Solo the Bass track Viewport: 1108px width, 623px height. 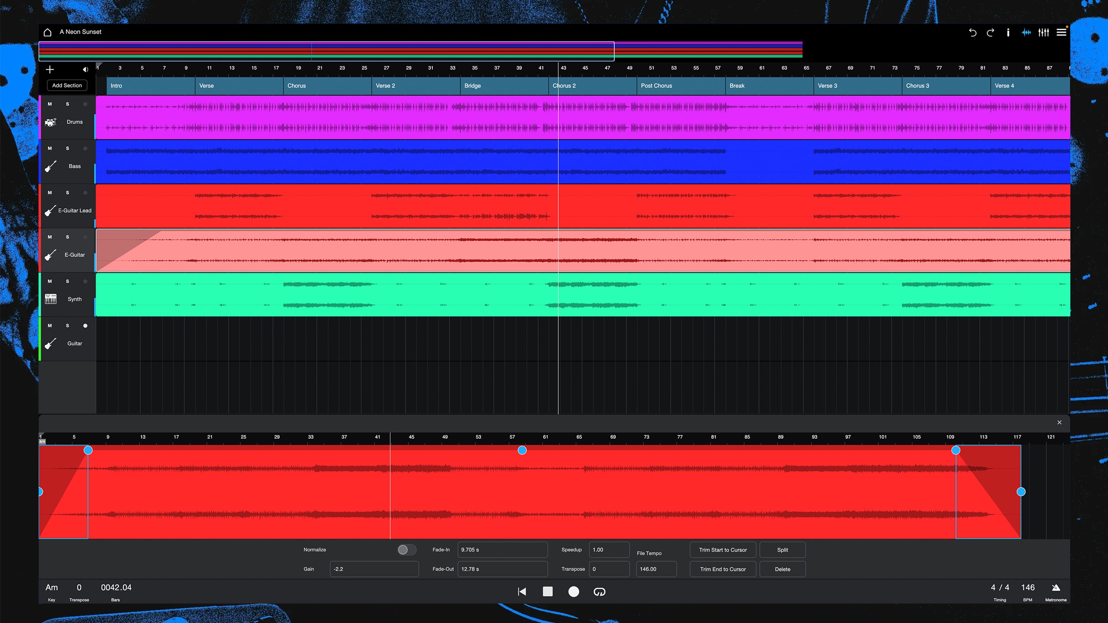(67, 148)
